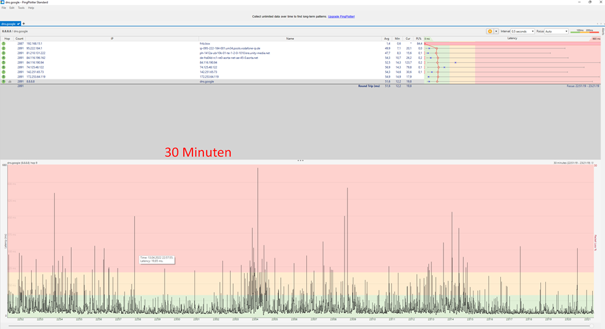Click the 23:21 time marker on timeline
This screenshot has width=605, height=329.
pyautogui.click(x=587, y=319)
